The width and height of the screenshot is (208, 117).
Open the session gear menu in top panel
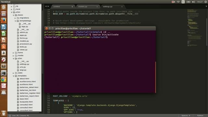(206, 2)
